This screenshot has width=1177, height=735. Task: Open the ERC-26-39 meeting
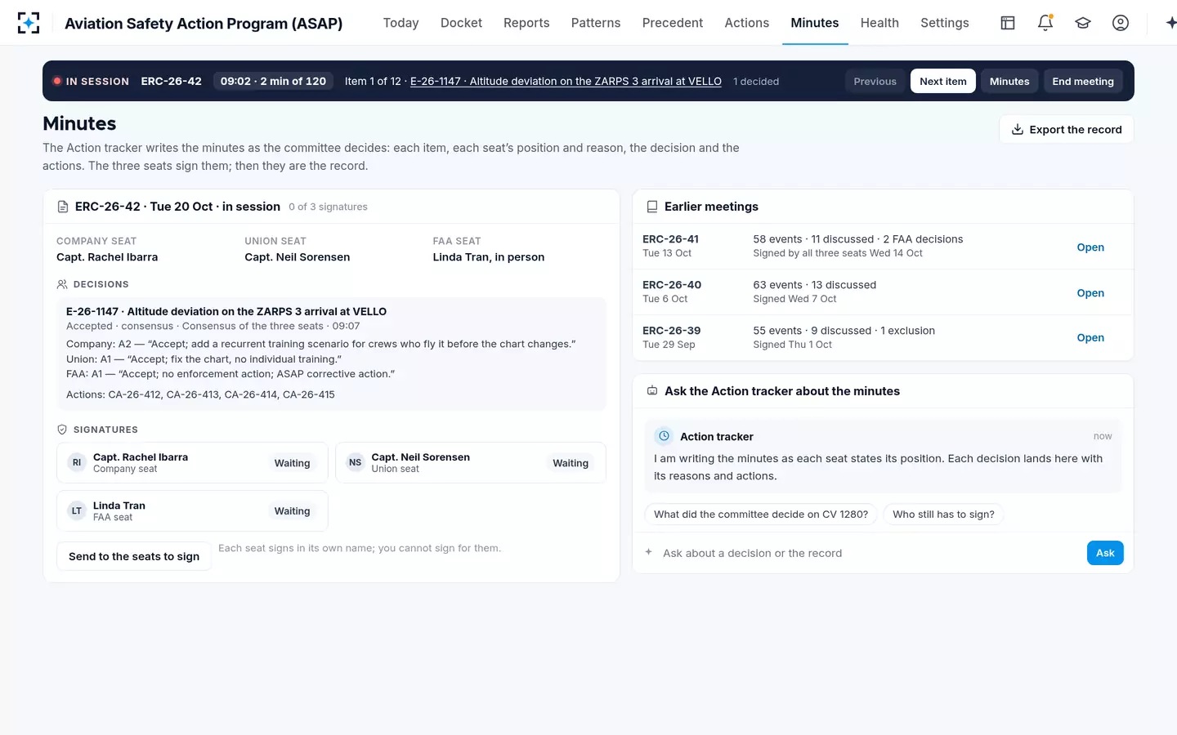click(1090, 337)
